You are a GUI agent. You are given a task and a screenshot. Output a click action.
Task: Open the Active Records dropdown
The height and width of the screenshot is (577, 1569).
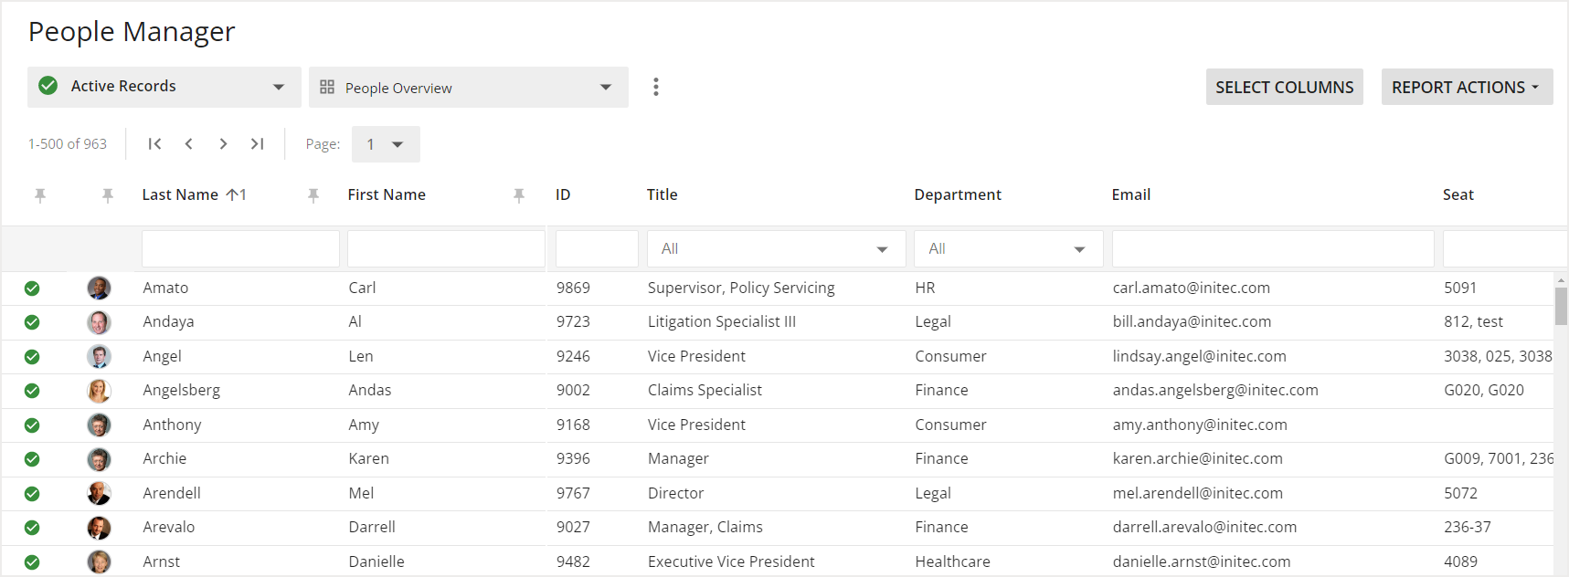click(164, 87)
